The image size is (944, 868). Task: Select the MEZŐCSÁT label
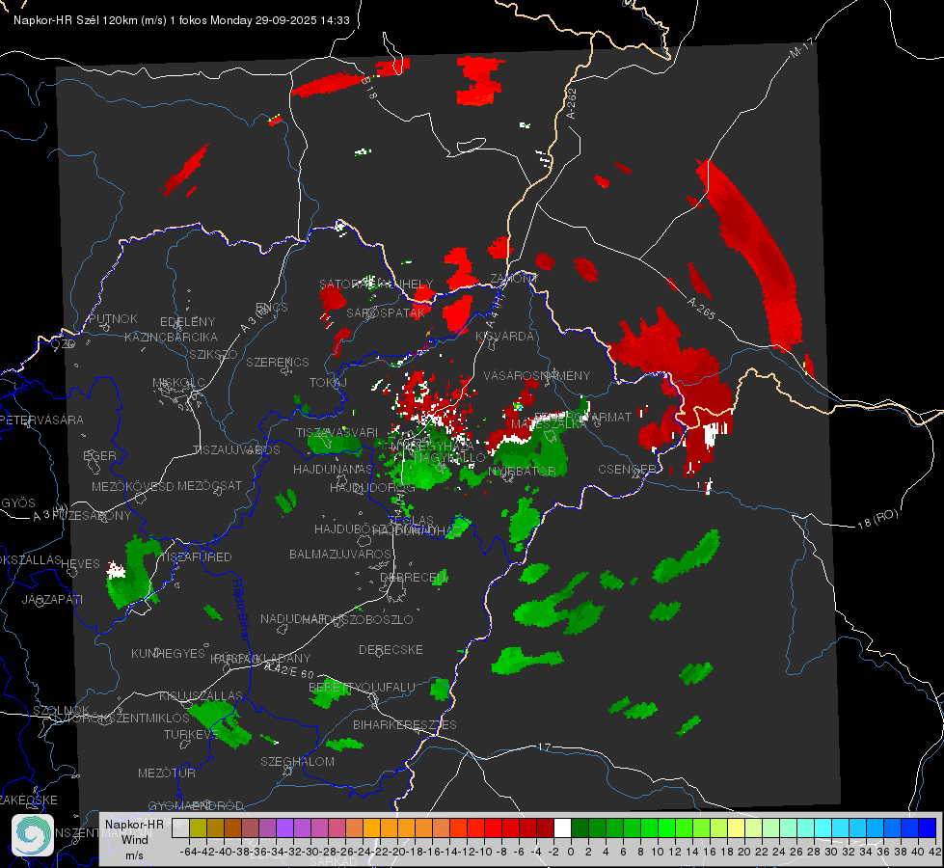209,485
